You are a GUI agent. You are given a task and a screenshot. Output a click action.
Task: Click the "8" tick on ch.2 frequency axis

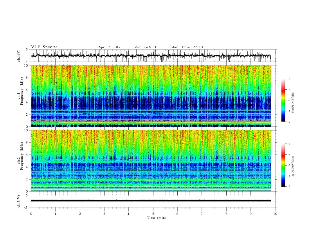(x=27, y=143)
